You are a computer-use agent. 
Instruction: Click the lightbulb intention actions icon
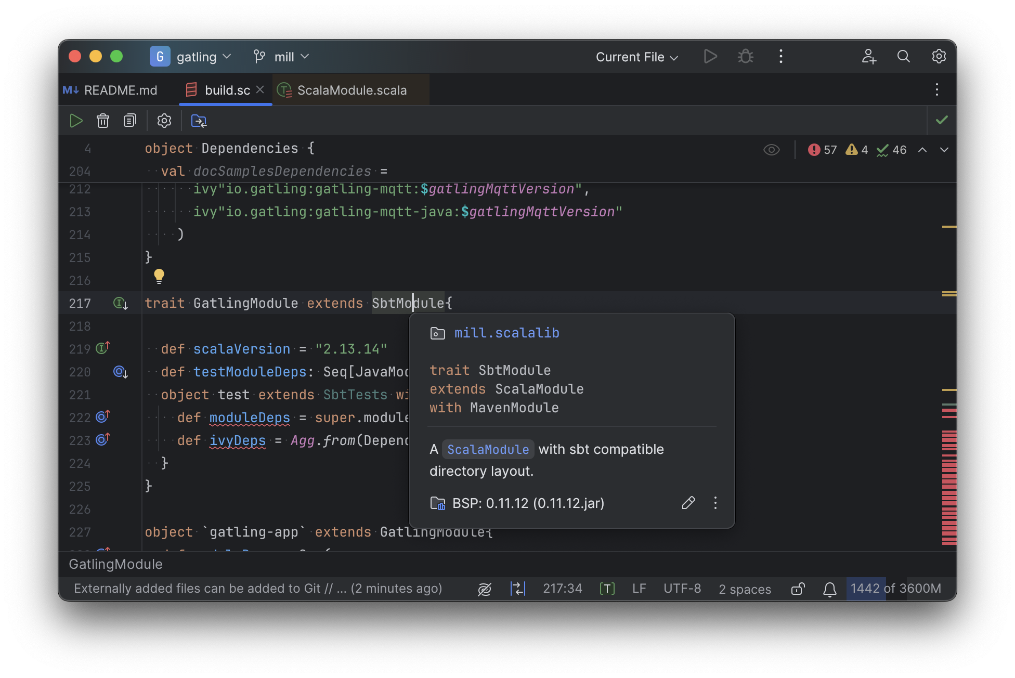pyautogui.click(x=159, y=276)
